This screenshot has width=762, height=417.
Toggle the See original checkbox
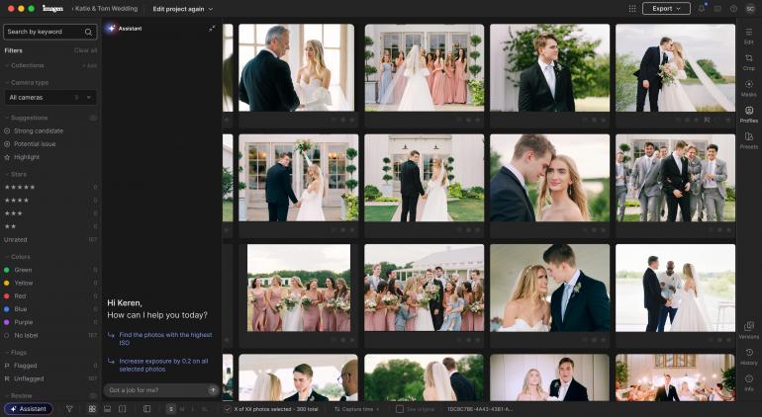pyautogui.click(x=400, y=409)
